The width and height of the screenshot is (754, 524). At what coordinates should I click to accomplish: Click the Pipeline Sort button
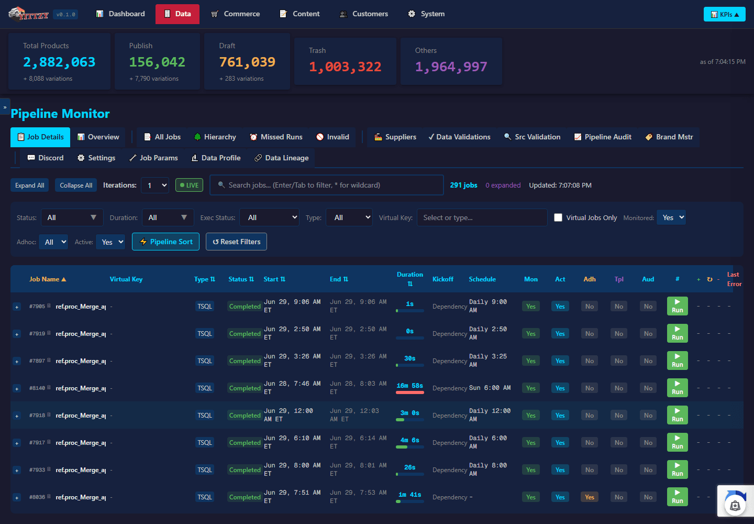(x=165, y=242)
